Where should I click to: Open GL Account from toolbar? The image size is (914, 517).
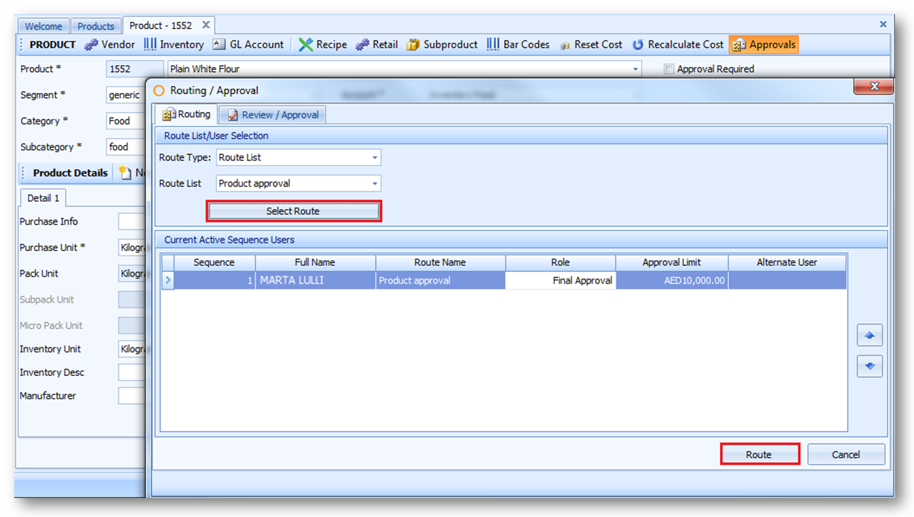click(x=218, y=45)
